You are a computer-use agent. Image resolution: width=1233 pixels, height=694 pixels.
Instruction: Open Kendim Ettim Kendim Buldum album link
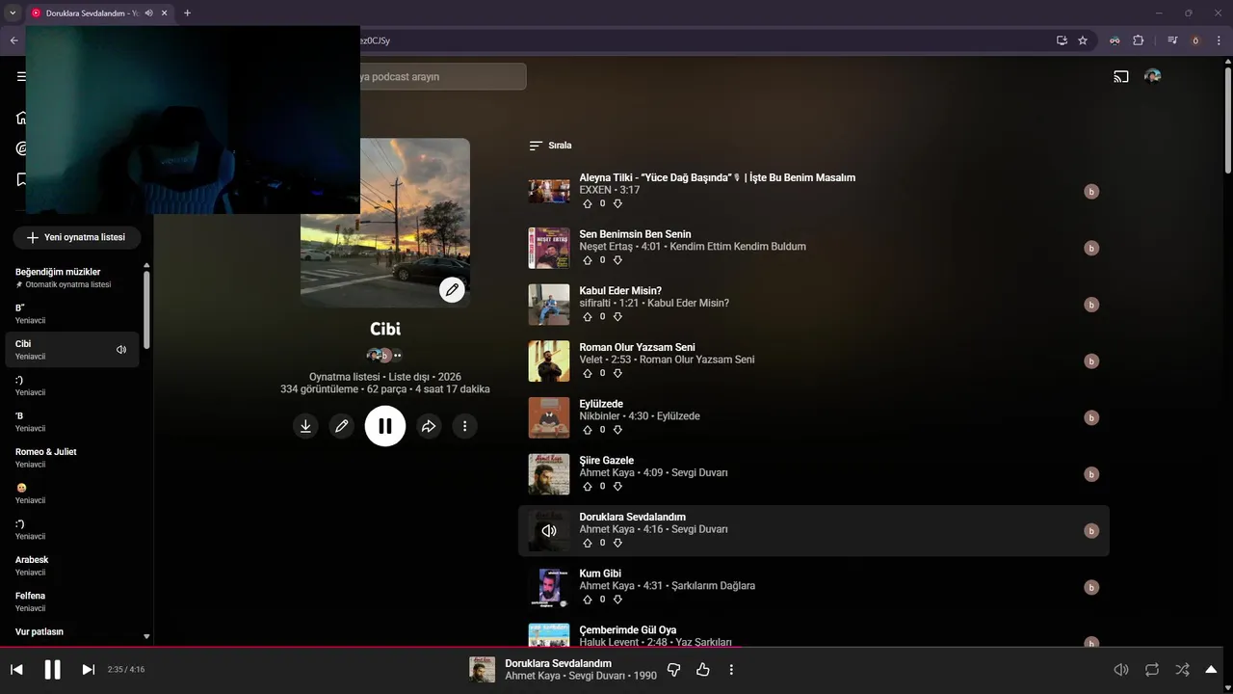pos(738,247)
